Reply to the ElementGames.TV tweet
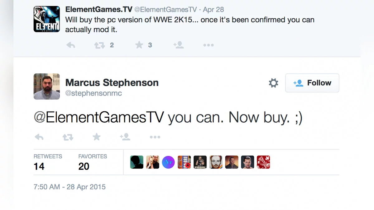This screenshot has height=210, width=374. click(x=71, y=45)
